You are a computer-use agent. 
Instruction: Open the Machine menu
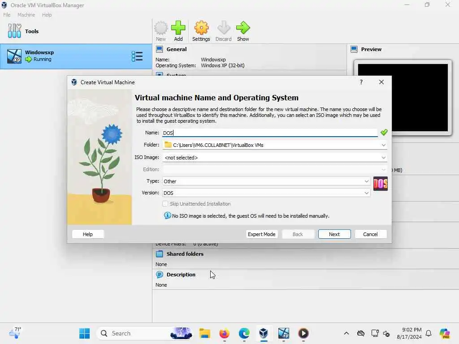pos(26,15)
